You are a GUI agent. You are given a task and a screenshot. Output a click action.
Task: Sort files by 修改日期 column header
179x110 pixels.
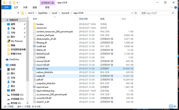[83, 19]
